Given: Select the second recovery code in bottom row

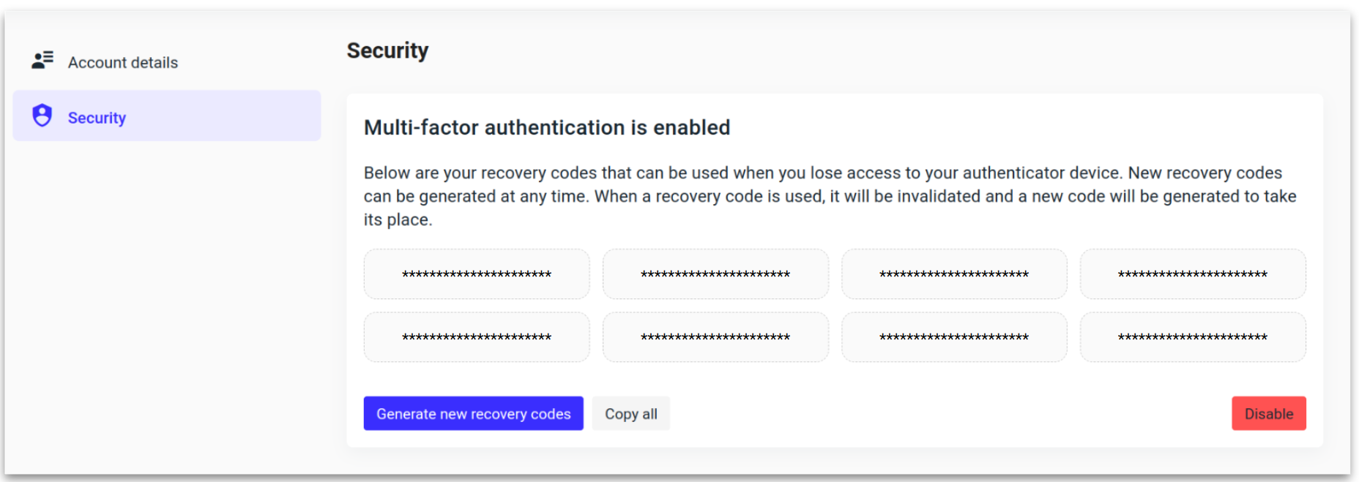Looking at the screenshot, I should (715, 337).
